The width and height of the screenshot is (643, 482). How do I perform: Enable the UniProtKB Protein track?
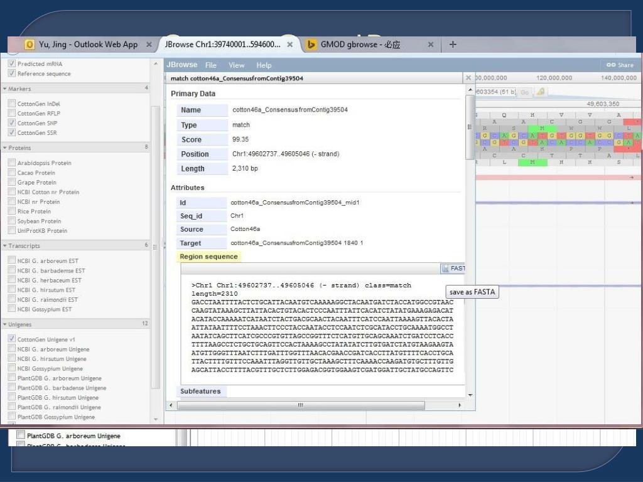click(x=11, y=230)
